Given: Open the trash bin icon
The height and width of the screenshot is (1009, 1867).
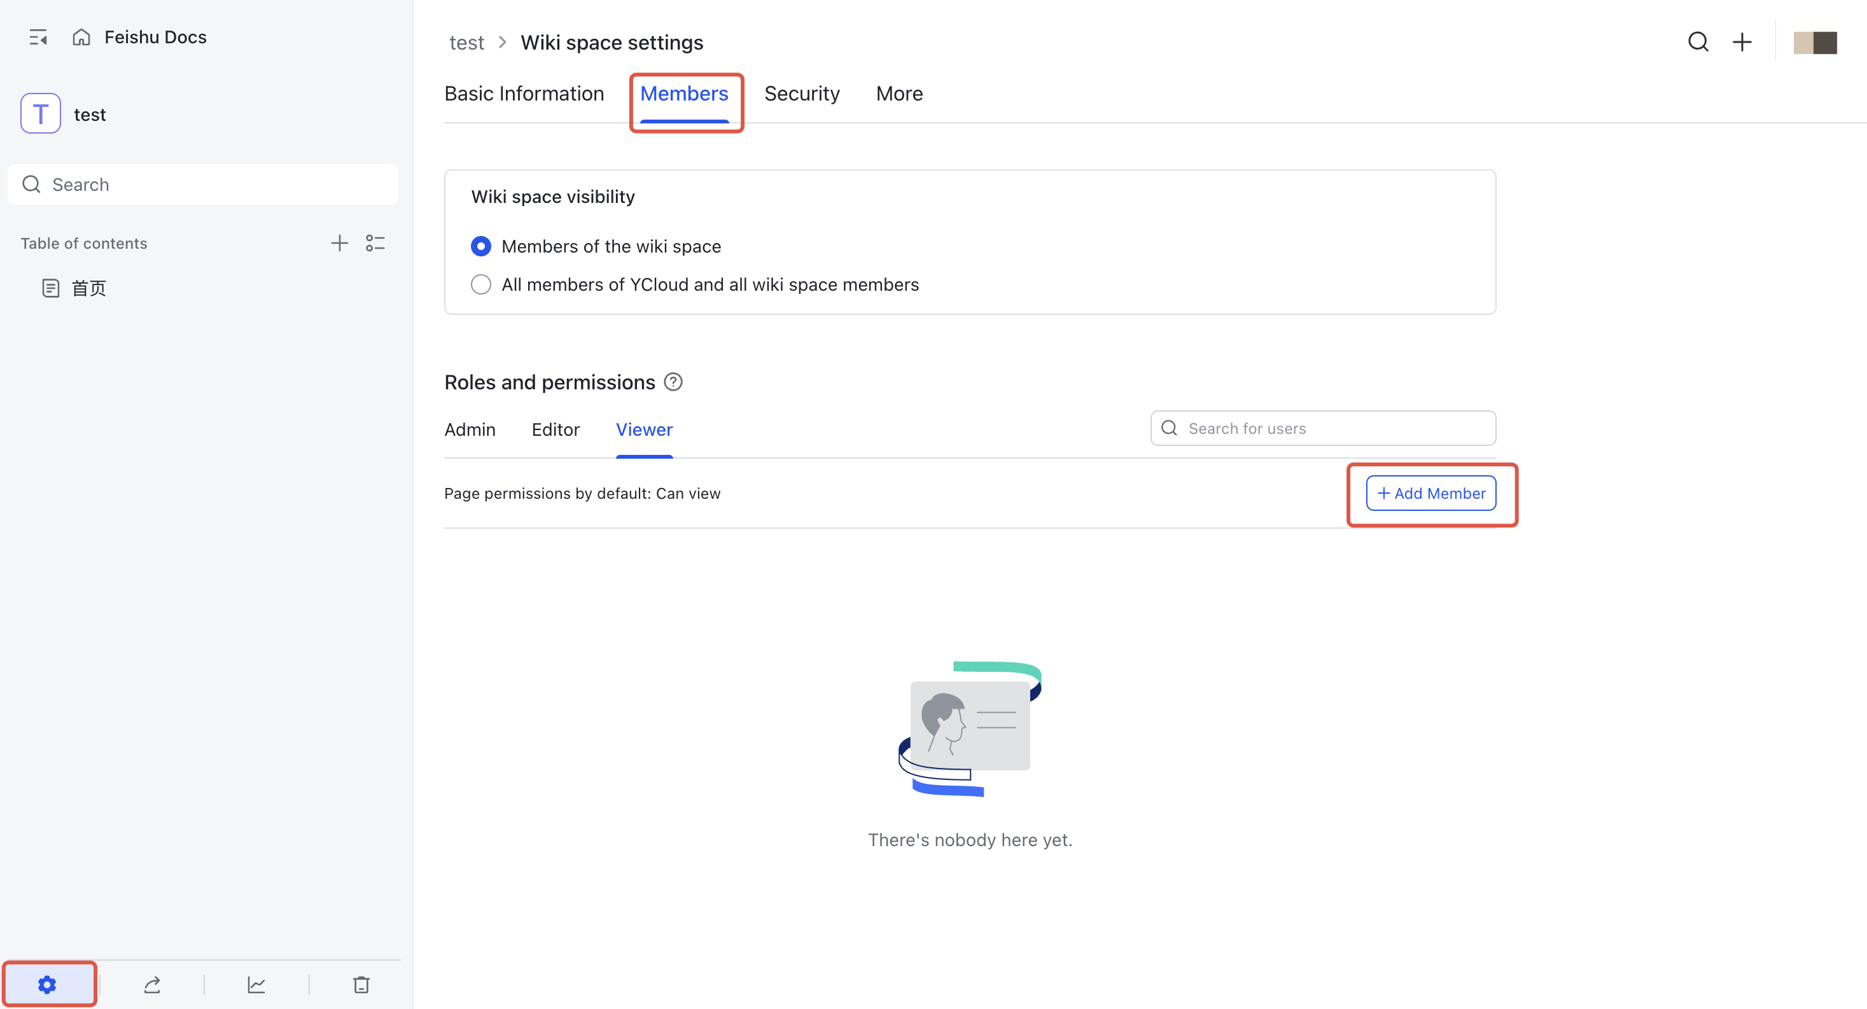Looking at the screenshot, I should 361,984.
